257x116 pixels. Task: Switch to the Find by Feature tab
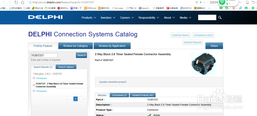(x=43, y=46)
